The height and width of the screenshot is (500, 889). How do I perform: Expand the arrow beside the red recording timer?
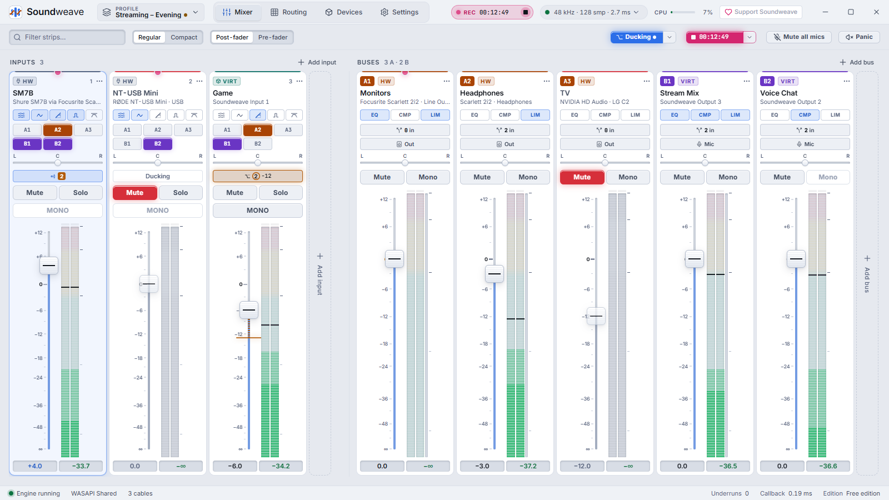pos(750,37)
